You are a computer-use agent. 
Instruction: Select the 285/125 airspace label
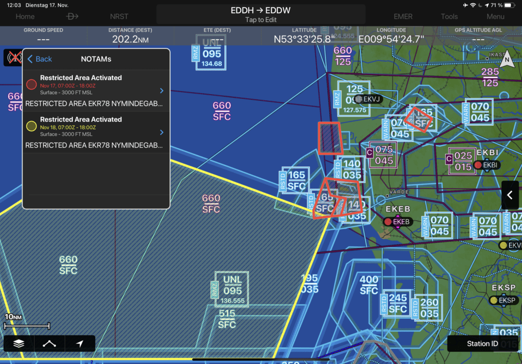point(490,77)
